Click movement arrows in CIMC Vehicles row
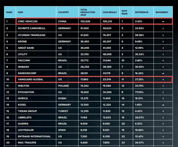Viewport: 178px width, 147px height. (x=163, y=21)
